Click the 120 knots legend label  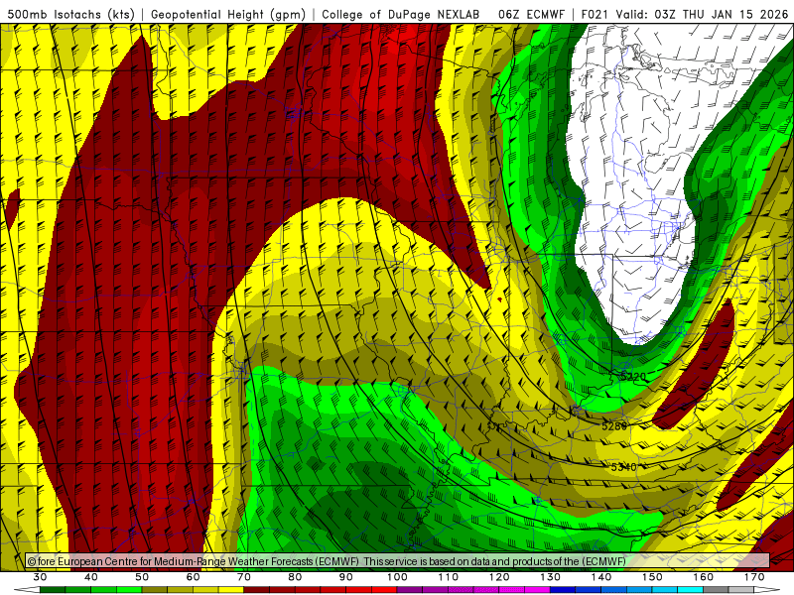(499, 577)
